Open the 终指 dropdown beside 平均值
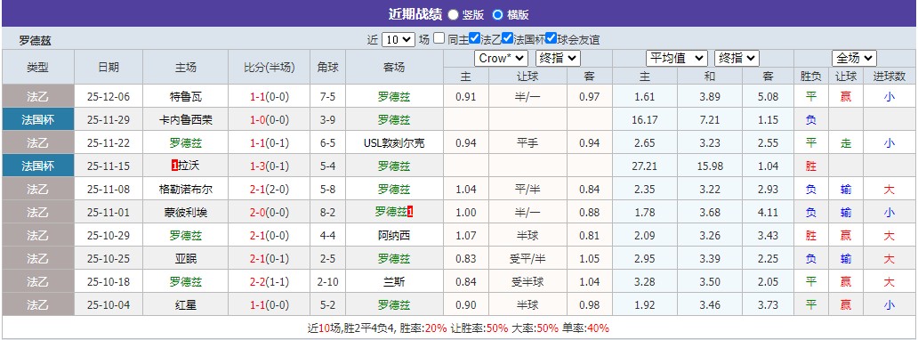This screenshot has width=918, height=340. 737,58
